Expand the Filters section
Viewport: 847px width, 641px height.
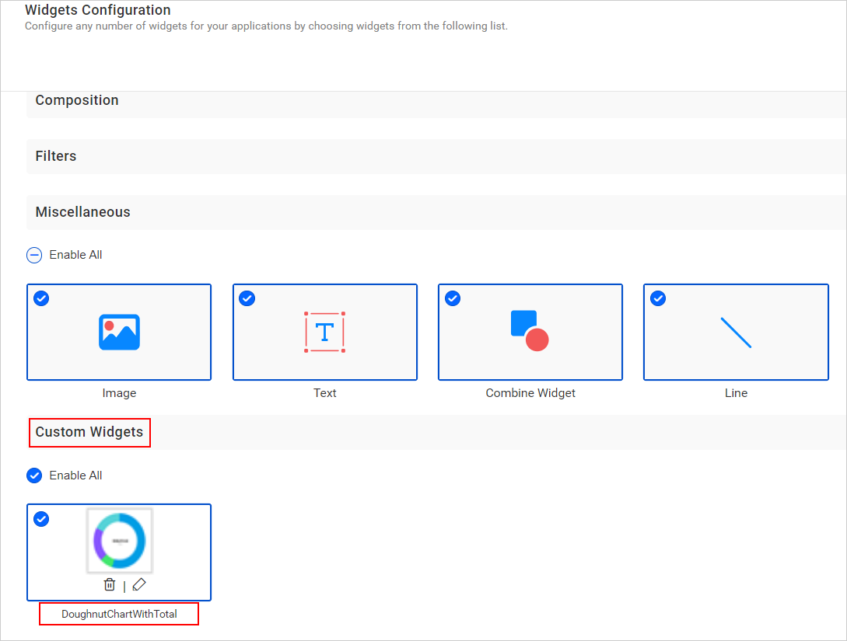coord(436,156)
